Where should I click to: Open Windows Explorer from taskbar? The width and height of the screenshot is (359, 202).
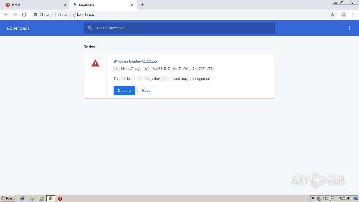(32, 198)
